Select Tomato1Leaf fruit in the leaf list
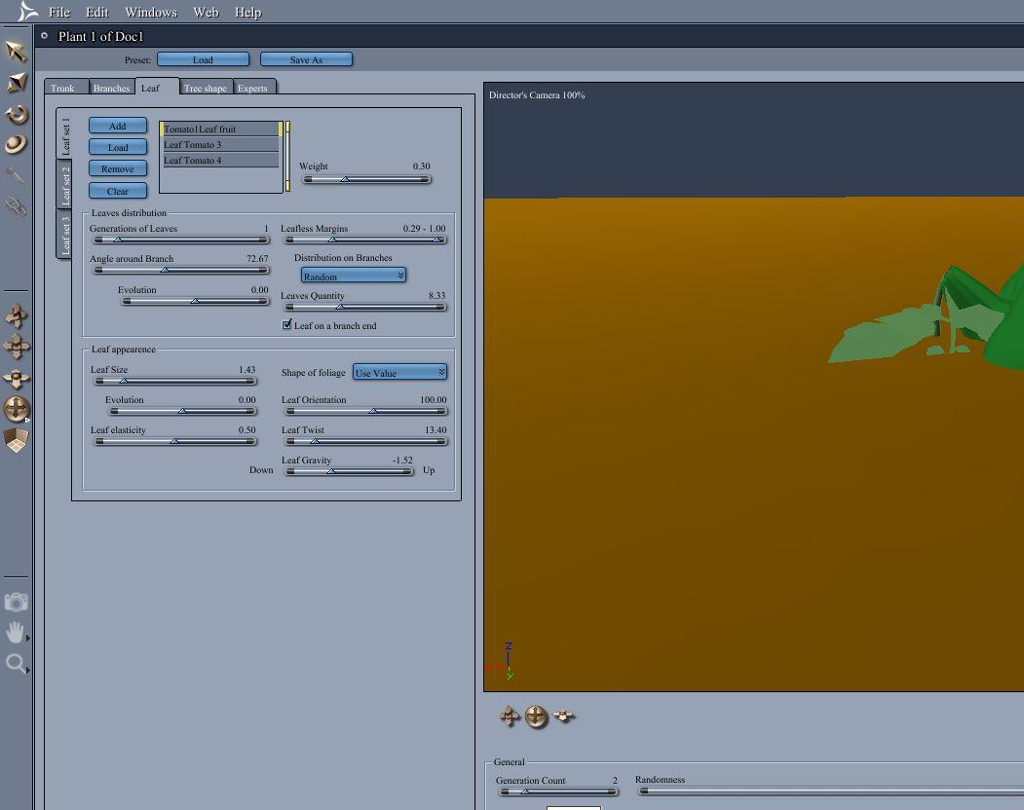Image resolution: width=1024 pixels, height=810 pixels. pos(221,129)
